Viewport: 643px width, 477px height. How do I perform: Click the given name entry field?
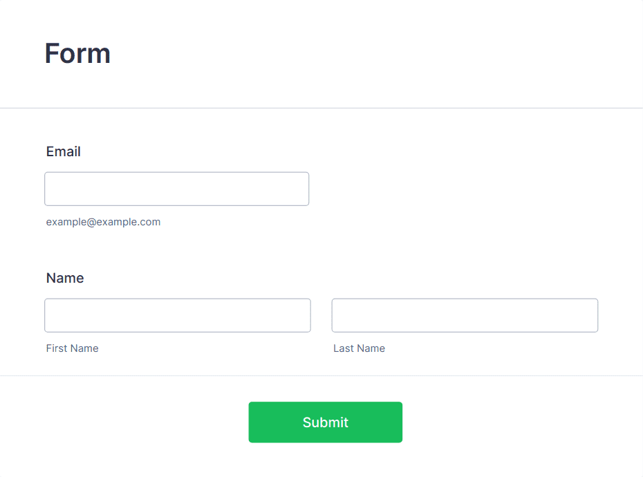178,315
